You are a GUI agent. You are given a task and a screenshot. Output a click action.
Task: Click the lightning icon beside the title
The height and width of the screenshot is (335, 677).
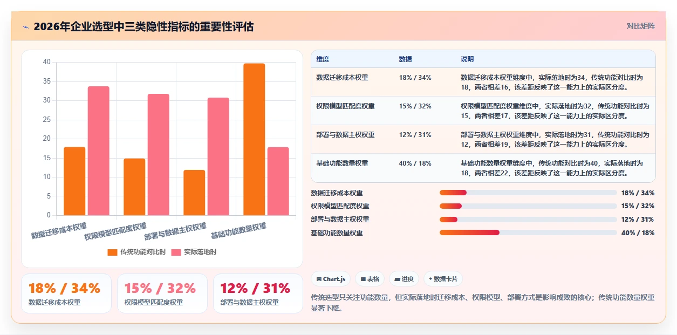25,26
